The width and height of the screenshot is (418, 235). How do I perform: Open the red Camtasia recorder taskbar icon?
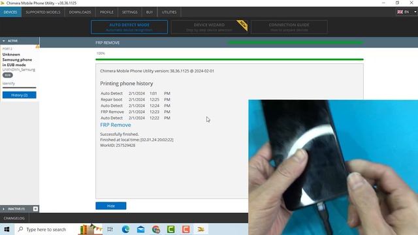pos(185,229)
